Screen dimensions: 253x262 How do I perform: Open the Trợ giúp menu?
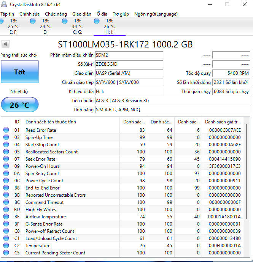(x=121, y=14)
